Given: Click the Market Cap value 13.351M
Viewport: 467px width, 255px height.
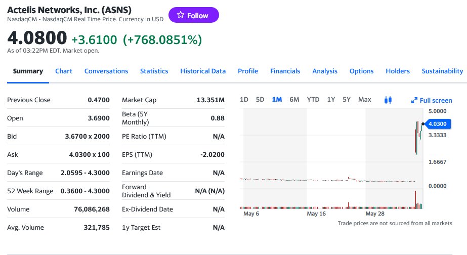Looking at the screenshot, I should point(210,100).
